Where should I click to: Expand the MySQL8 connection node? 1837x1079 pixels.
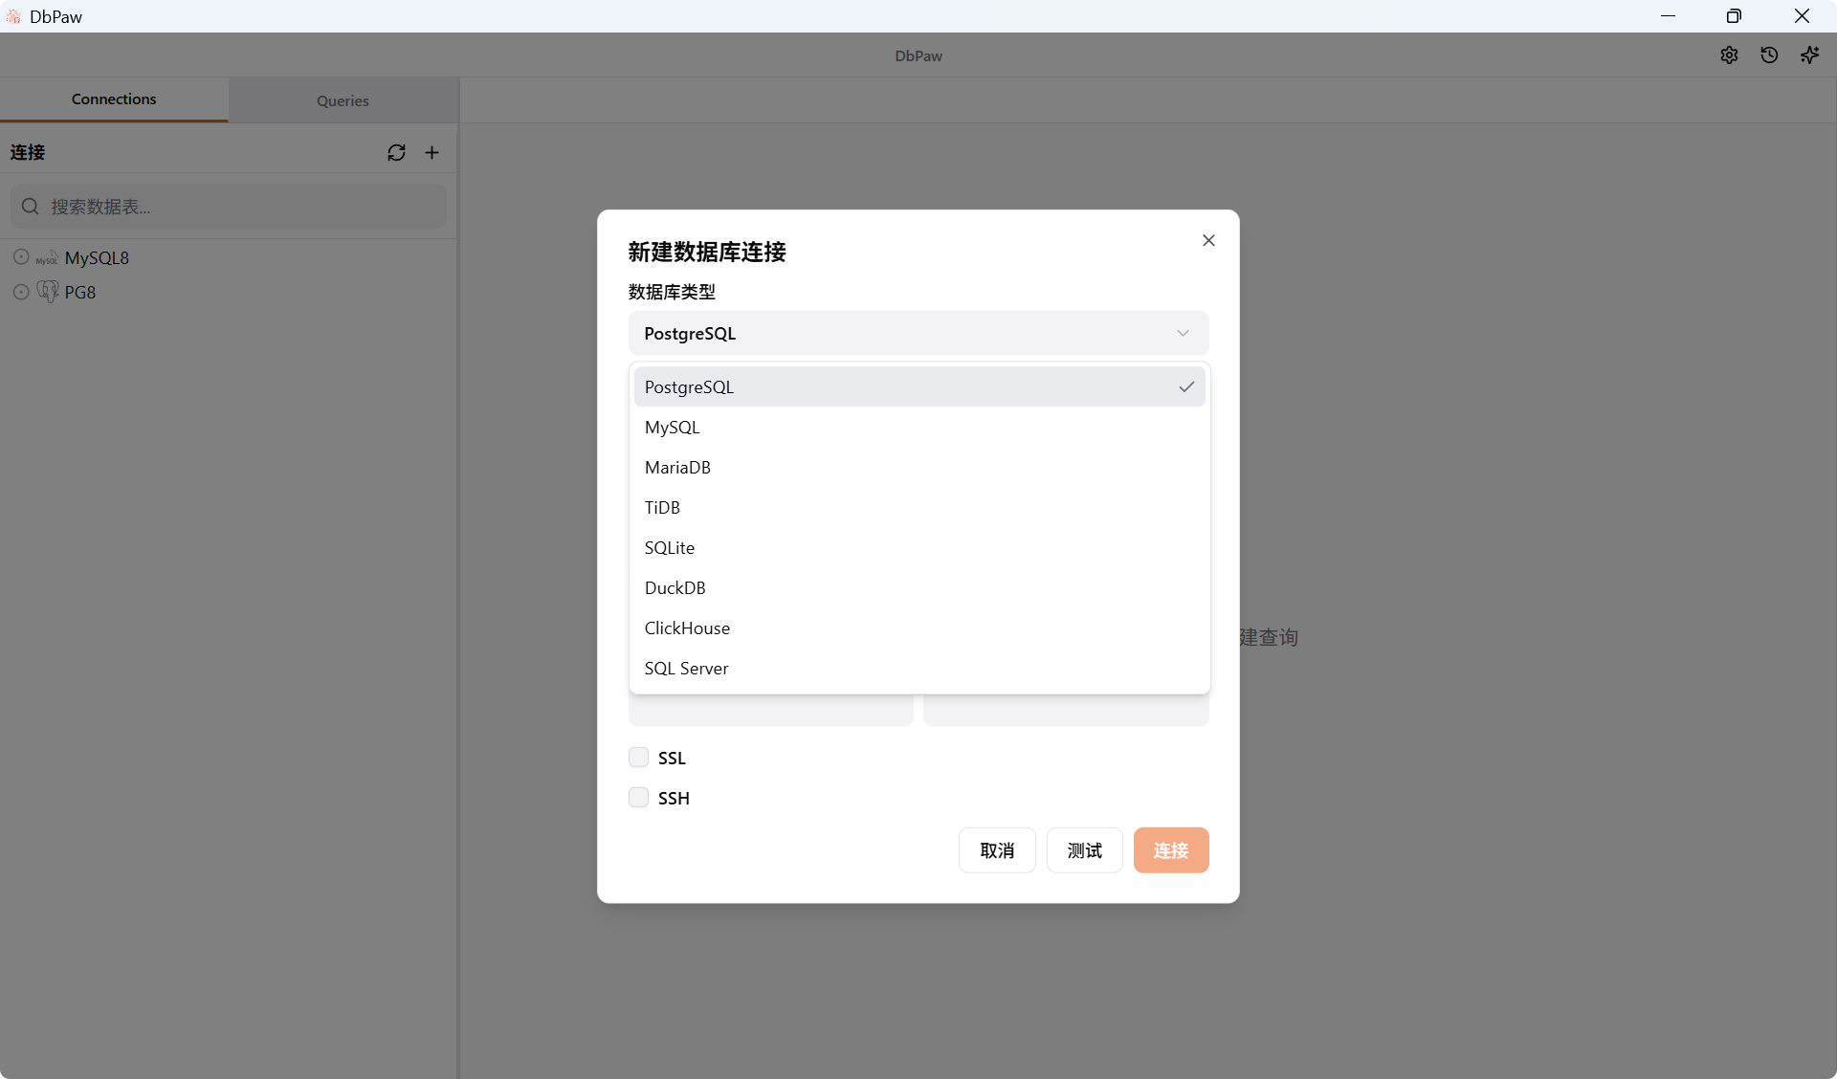click(21, 257)
